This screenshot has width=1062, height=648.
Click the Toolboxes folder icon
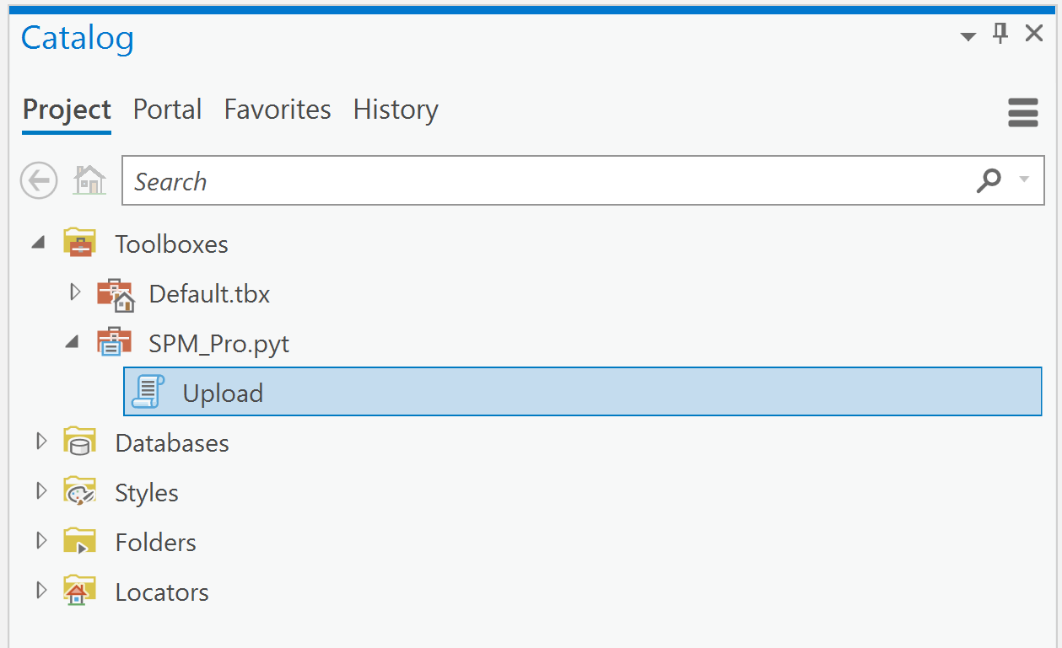tap(80, 244)
